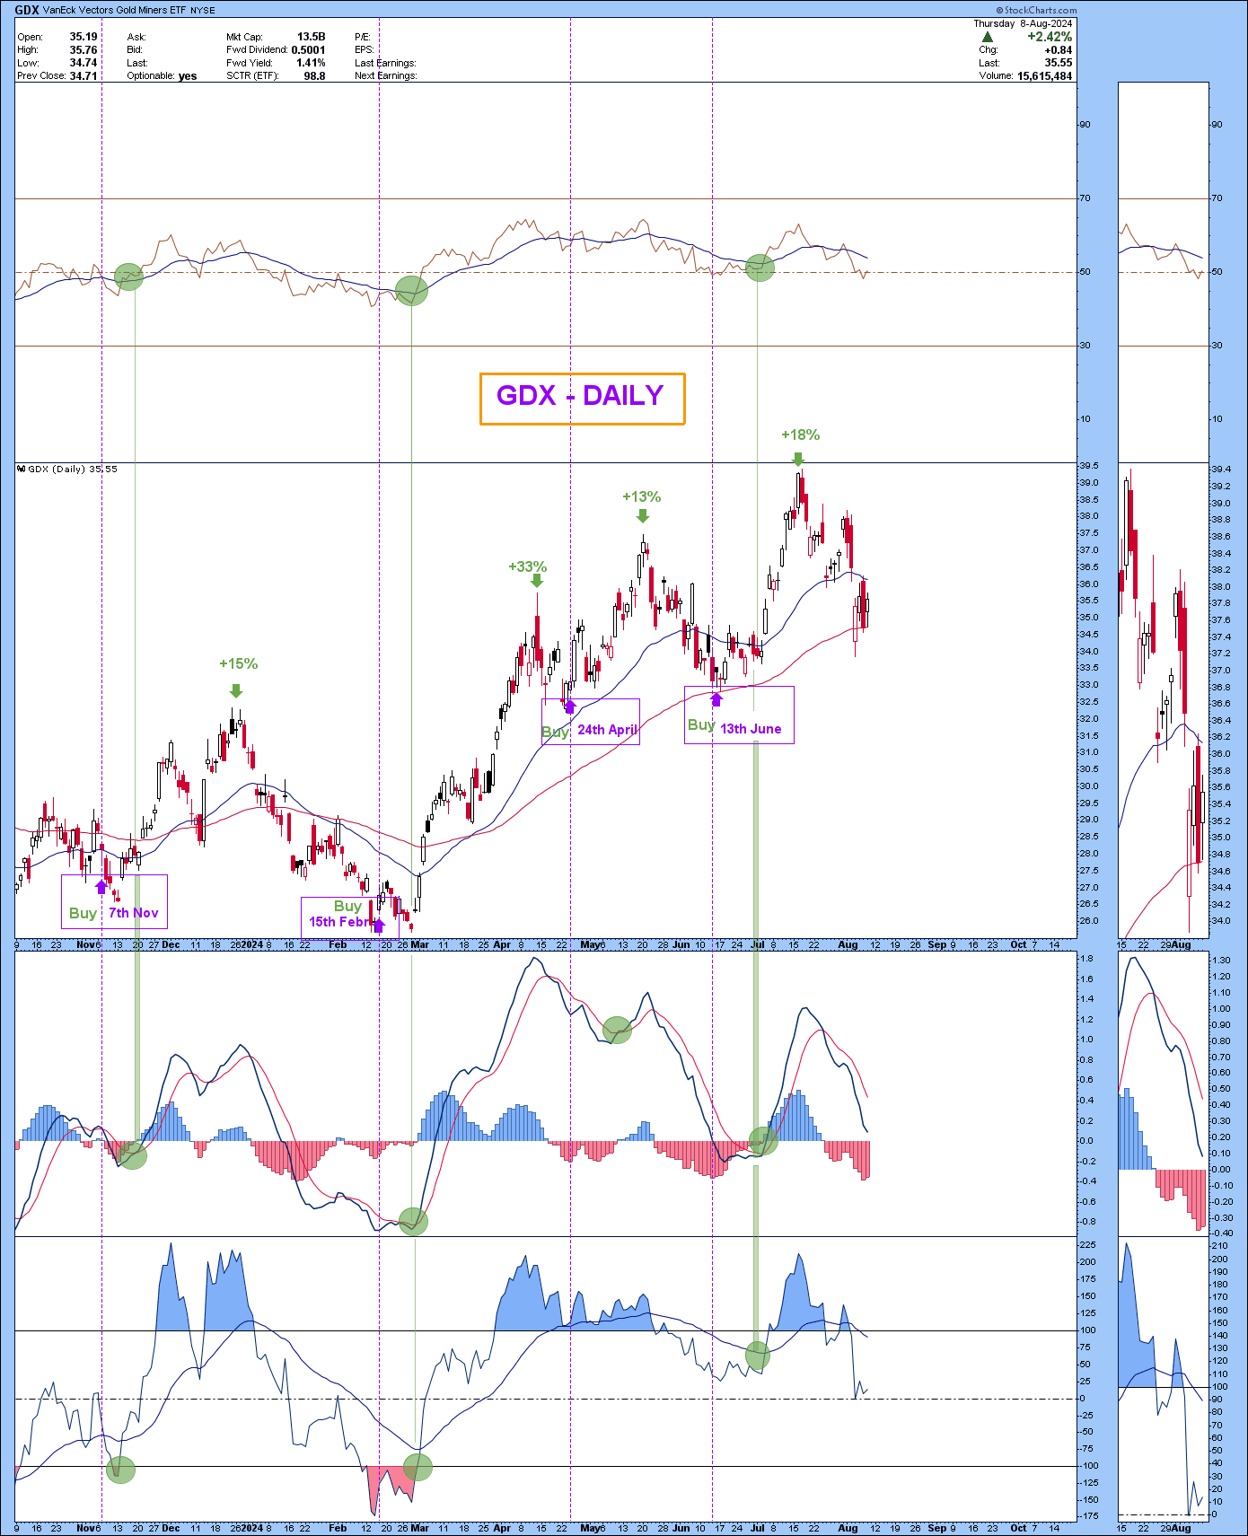Click the first green circle on the RSI panel
1248x1536 pixels.
coord(128,276)
